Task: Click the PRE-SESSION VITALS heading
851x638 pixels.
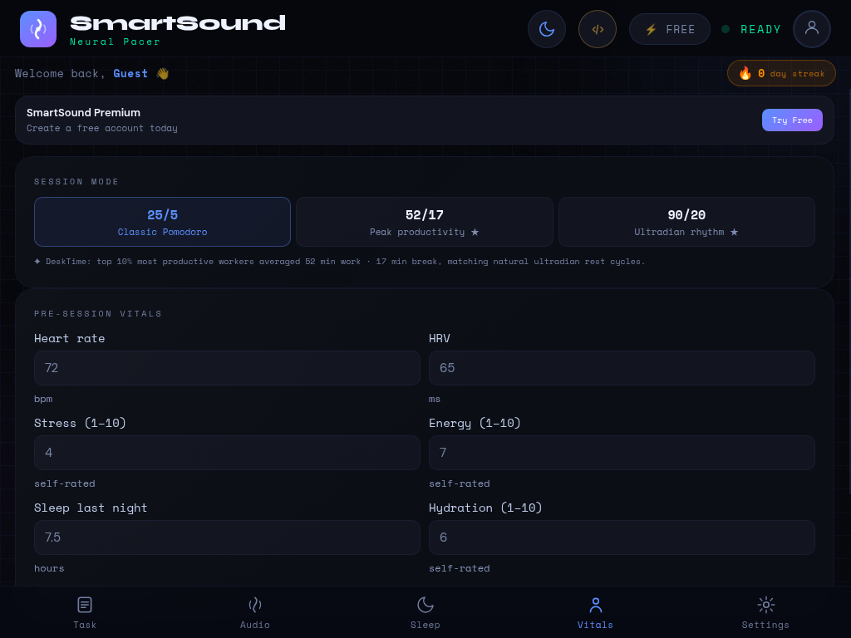Action: pyautogui.click(x=98, y=313)
